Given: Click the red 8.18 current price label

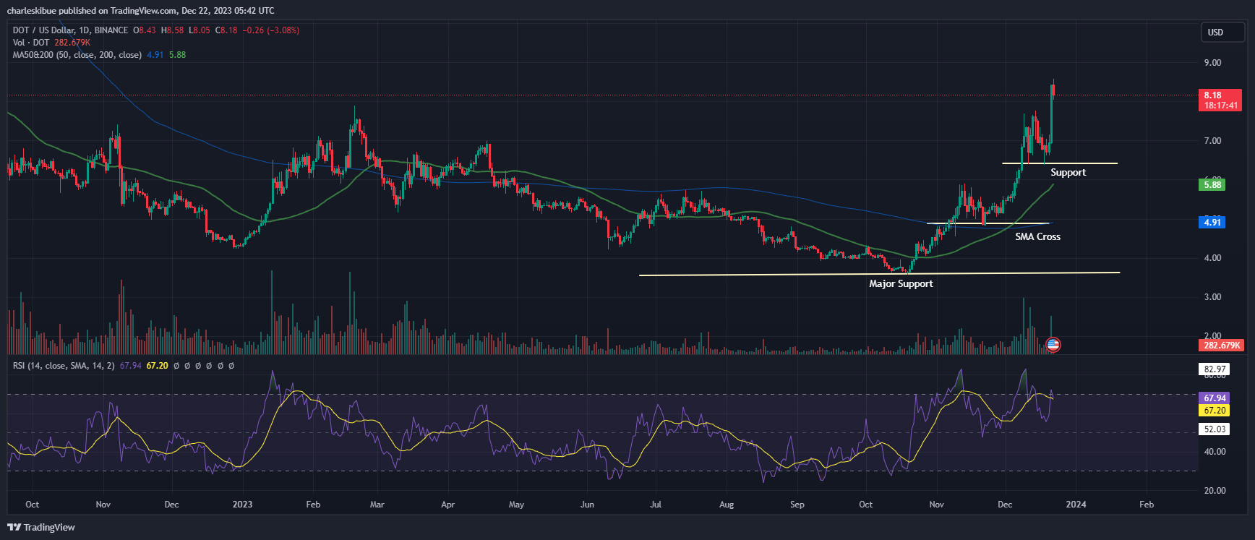Looking at the screenshot, I should (x=1220, y=100).
